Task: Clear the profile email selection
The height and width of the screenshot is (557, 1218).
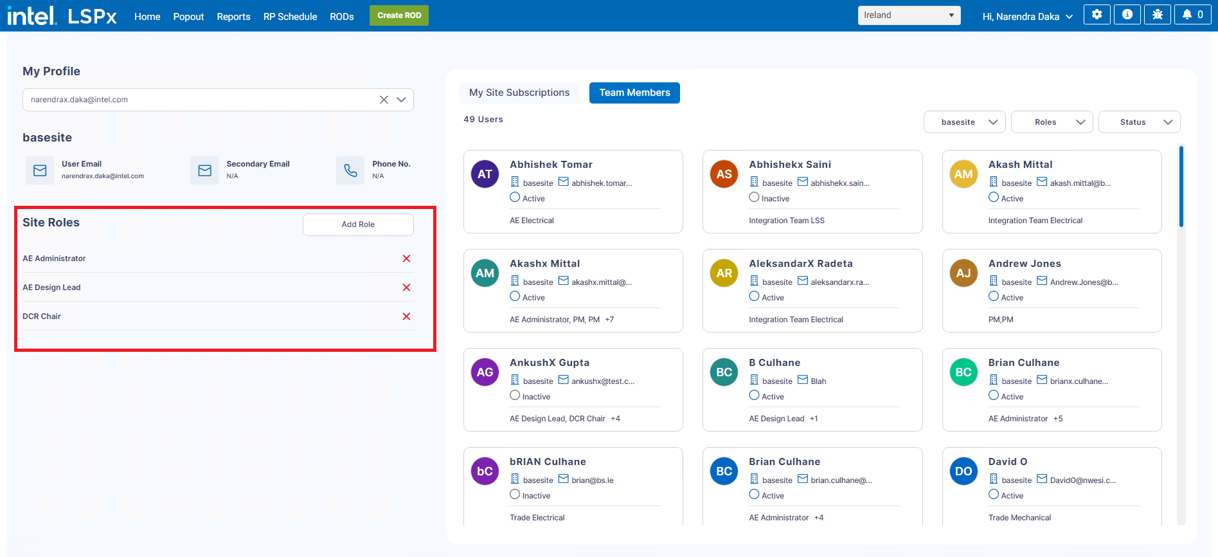Action: pos(384,100)
